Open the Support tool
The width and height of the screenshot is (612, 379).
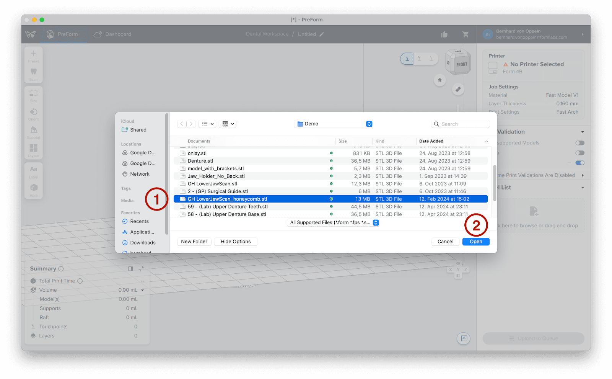[33, 131]
